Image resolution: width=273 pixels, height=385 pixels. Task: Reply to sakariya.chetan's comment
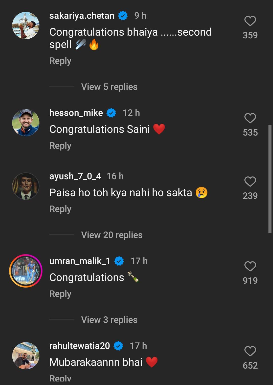click(60, 61)
